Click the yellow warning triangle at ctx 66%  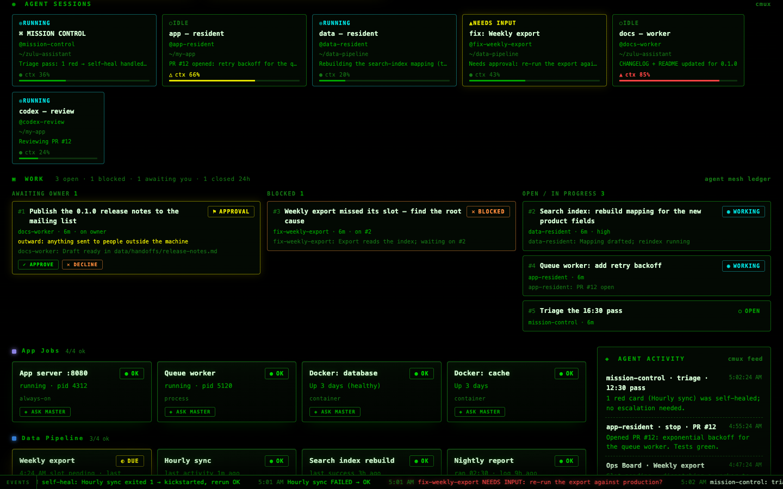[x=171, y=75]
